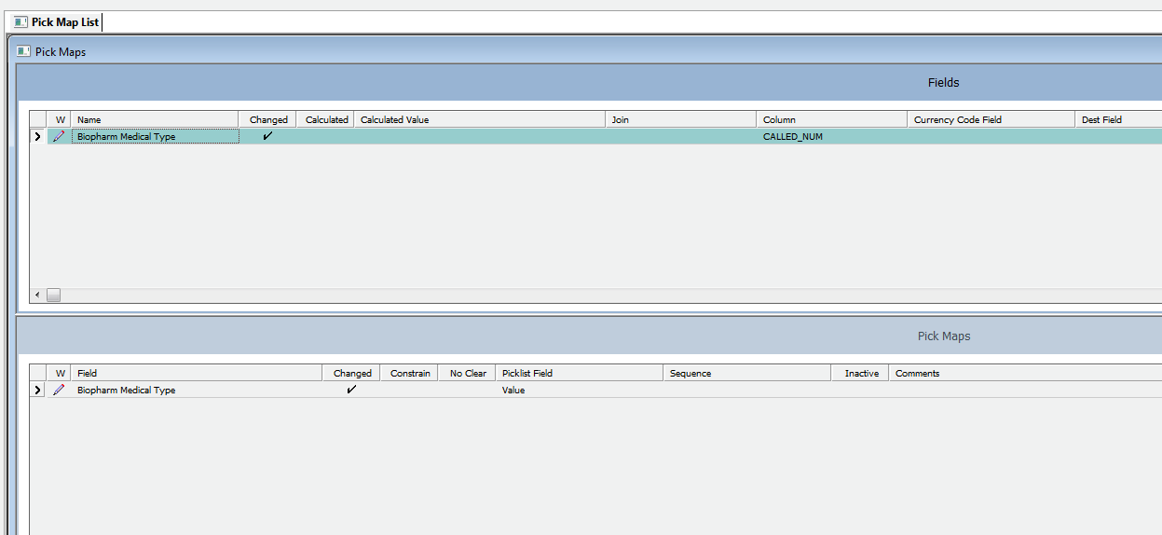
Task: Click the Pick Map List tab icon
Action: [21, 22]
